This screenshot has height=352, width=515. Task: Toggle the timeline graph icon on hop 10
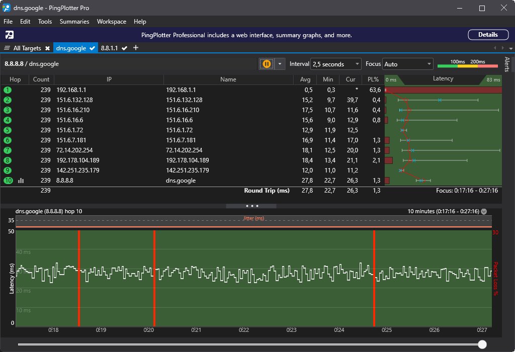(x=21, y=181)
